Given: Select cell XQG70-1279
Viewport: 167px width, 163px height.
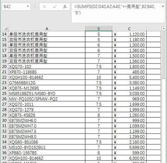Looking at the screenshot, I should click(47, 110).
